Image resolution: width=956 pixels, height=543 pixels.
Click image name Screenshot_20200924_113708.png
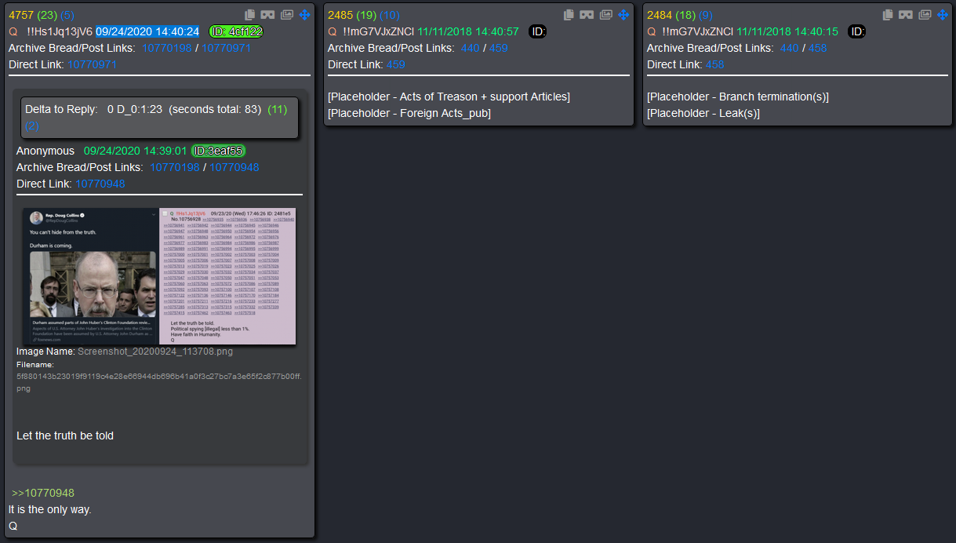[155, 352]
